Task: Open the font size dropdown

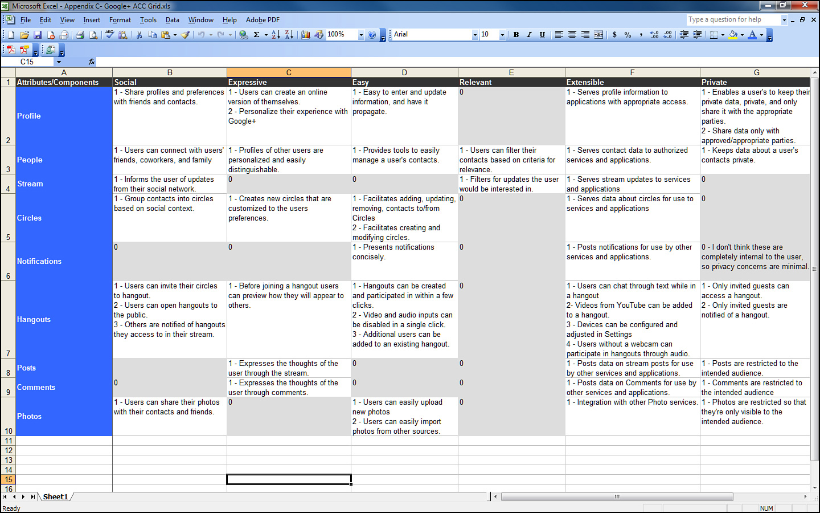Action: 502,35
